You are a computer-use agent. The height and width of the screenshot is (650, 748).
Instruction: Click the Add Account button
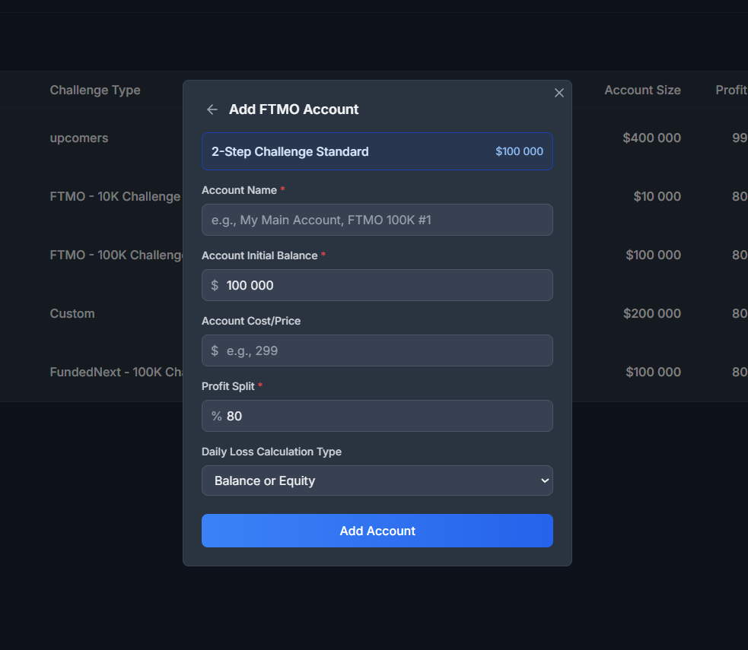[377, 531]
